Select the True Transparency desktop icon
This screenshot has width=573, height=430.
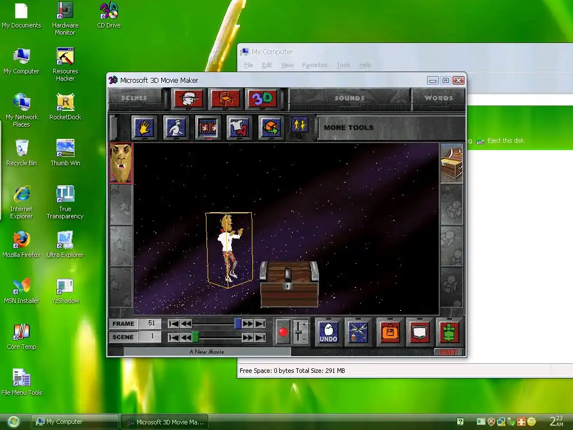pos(65,202)
